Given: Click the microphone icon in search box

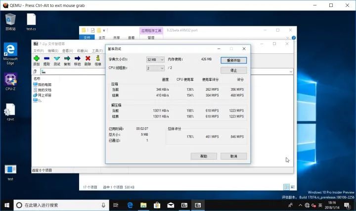Looking at the screenshot, I should pos(103,206).
